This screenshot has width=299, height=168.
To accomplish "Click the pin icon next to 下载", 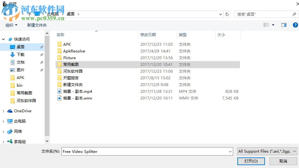I will click(41, 55).
